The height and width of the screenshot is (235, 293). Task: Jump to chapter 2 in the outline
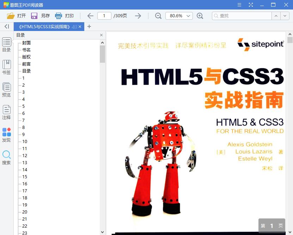(23, 85)
